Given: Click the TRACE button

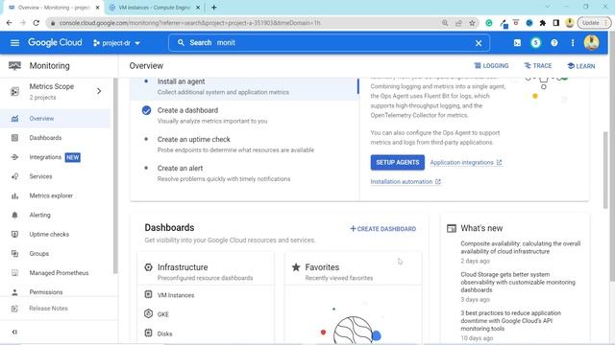Looking at the screenshot, I should [538, 66].
